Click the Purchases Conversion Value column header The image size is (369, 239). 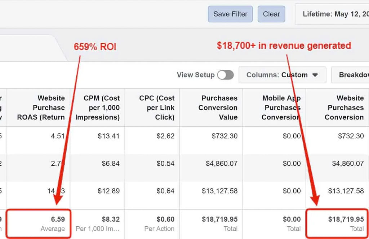pos(218,108)
